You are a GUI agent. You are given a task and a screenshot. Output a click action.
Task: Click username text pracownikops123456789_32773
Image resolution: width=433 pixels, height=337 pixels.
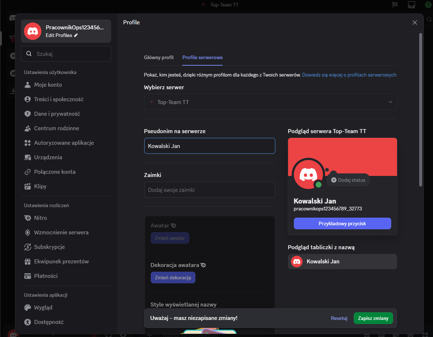tap(328, 209)
